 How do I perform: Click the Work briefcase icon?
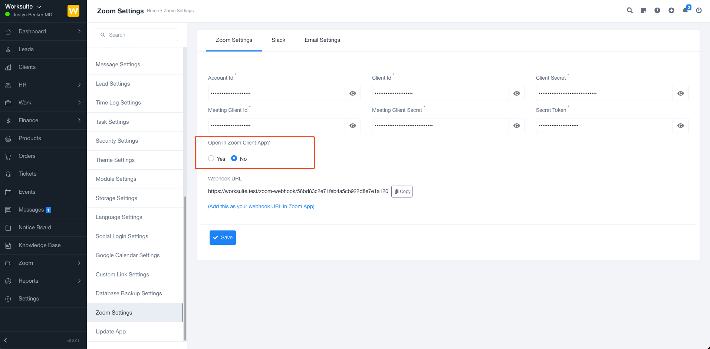coord(8,103)
